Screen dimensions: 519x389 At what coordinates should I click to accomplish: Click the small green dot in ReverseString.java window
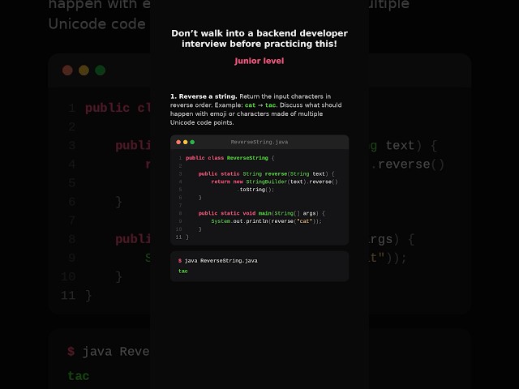coord(192,143)
